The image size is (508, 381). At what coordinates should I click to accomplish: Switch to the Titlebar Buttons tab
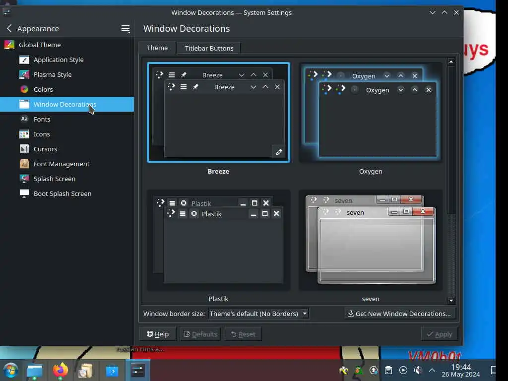point(209,48)
